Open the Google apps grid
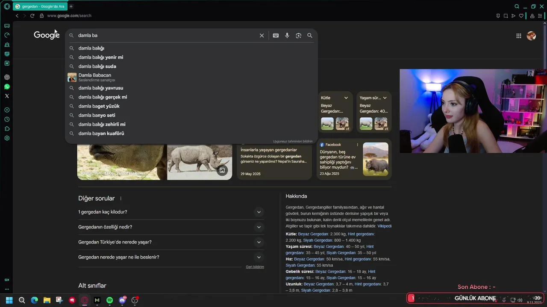 click(x=518, y=36)
